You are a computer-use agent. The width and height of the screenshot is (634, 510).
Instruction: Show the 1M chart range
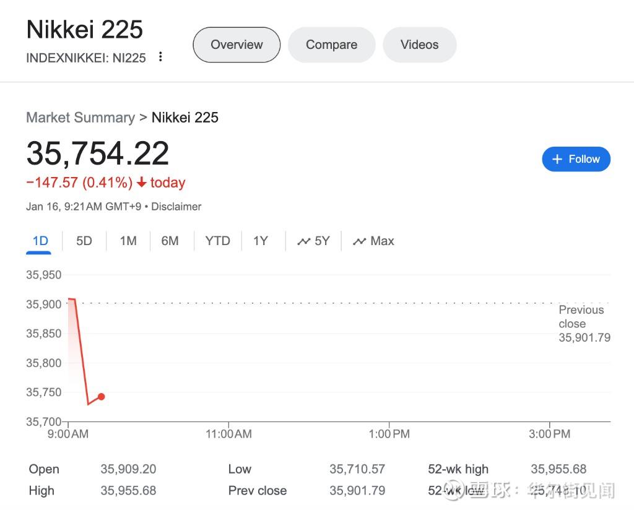(128, 241)
